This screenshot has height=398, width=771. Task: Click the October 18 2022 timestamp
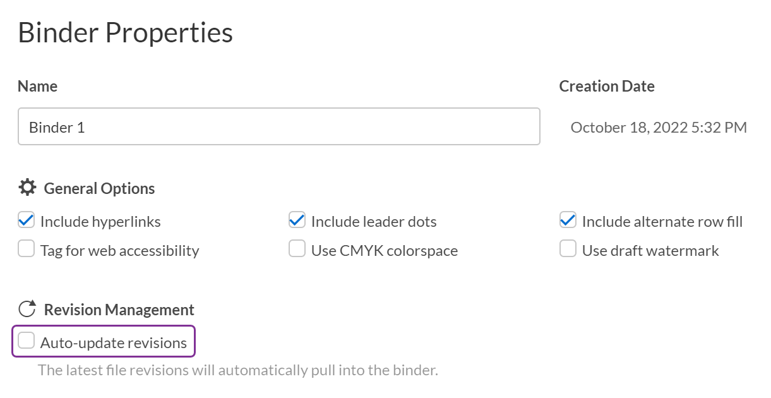659,127
